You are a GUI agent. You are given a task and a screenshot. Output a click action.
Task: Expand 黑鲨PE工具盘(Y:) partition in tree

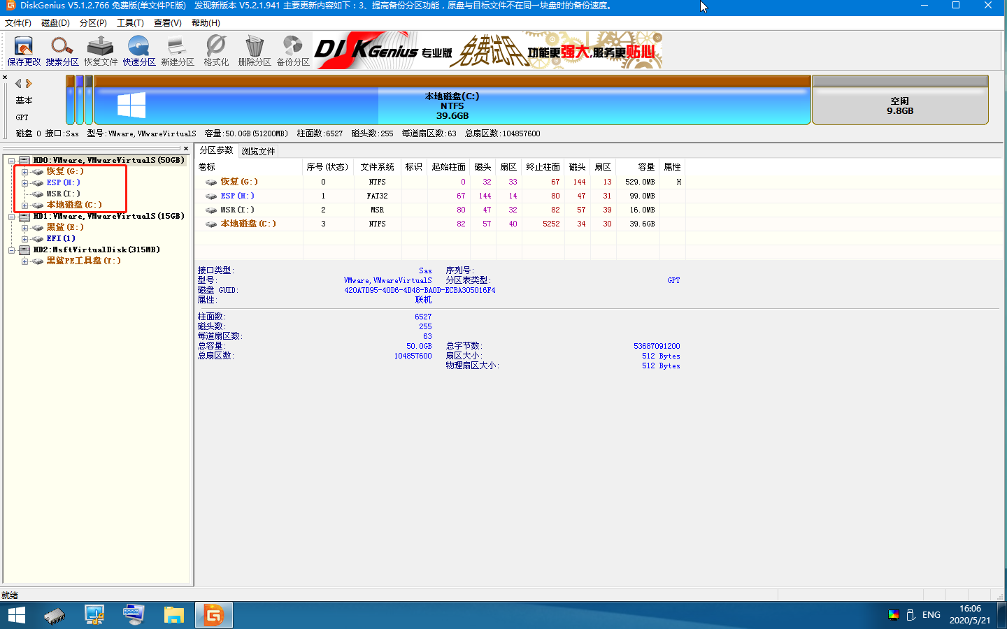[24, 261]
